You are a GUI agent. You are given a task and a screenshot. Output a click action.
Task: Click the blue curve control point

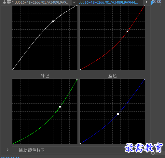pyautogui.click(x=118, y=114)
